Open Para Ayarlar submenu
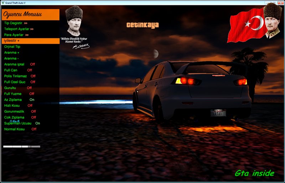This screenshot has width=285, height=183. point(16,35)
